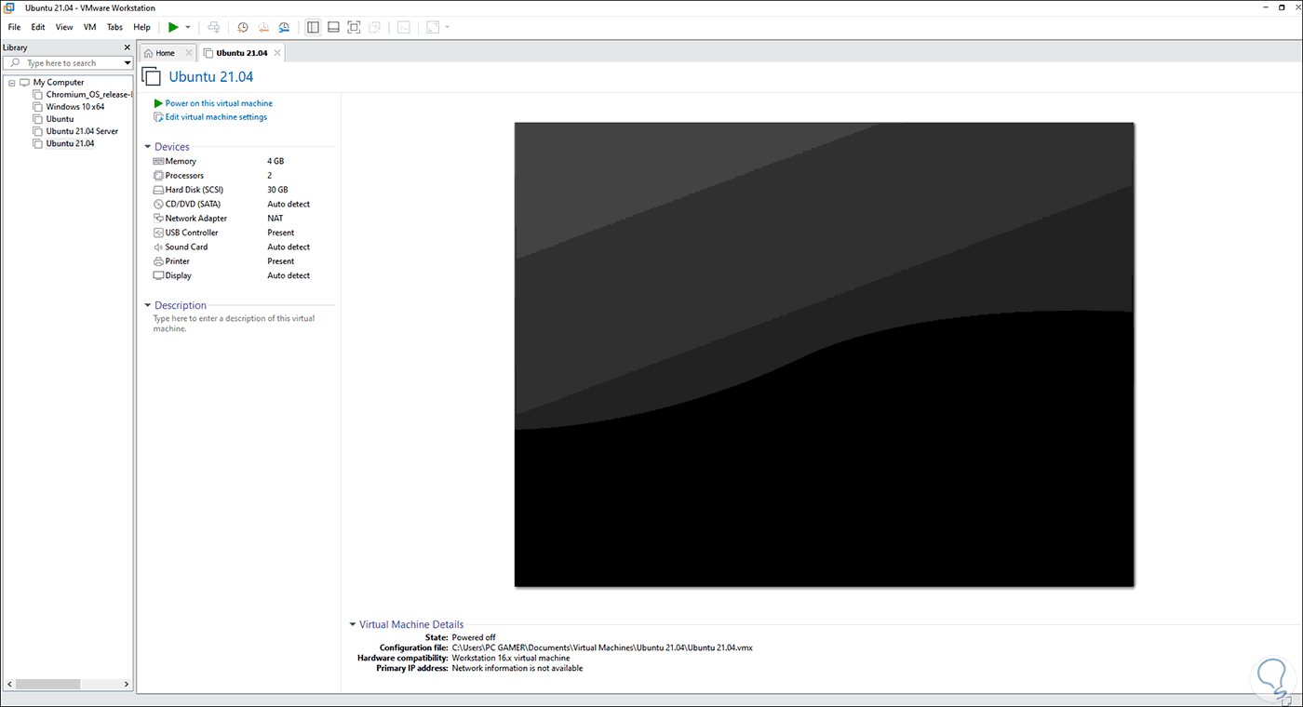
Task: Select Ubuntu 21.04 Server in library
Action: [x=82, y=131]
